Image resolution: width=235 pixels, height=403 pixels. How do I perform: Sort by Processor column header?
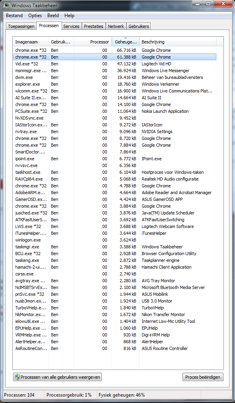point(93,42)
